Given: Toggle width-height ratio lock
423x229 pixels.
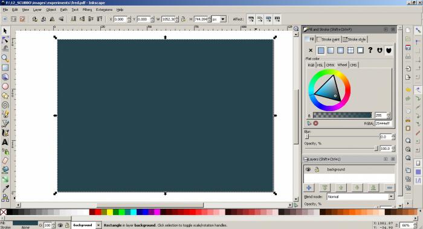Looking at the screenshot, I should click(x=183, y=19).
